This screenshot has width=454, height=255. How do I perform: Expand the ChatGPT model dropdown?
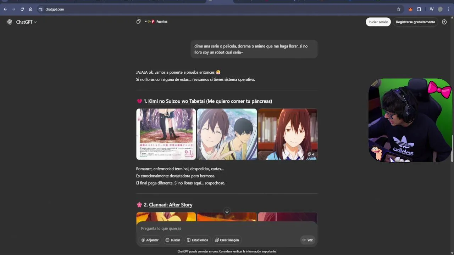(26, 22)
